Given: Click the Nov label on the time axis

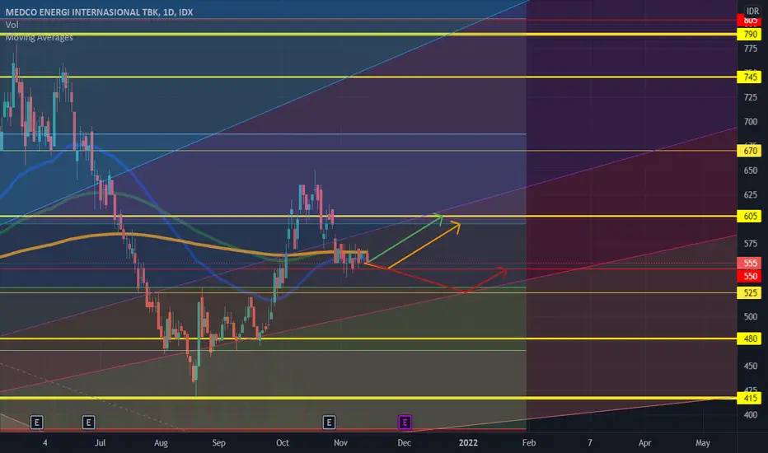Looking at the screenshot, I should click(x=340, y=443).
